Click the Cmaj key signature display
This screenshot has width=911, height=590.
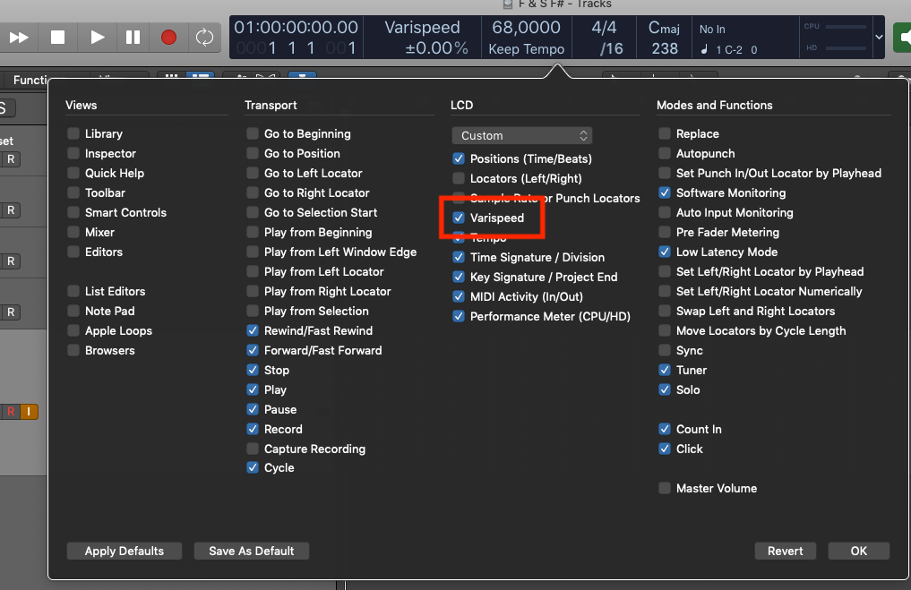pos(664,28)
